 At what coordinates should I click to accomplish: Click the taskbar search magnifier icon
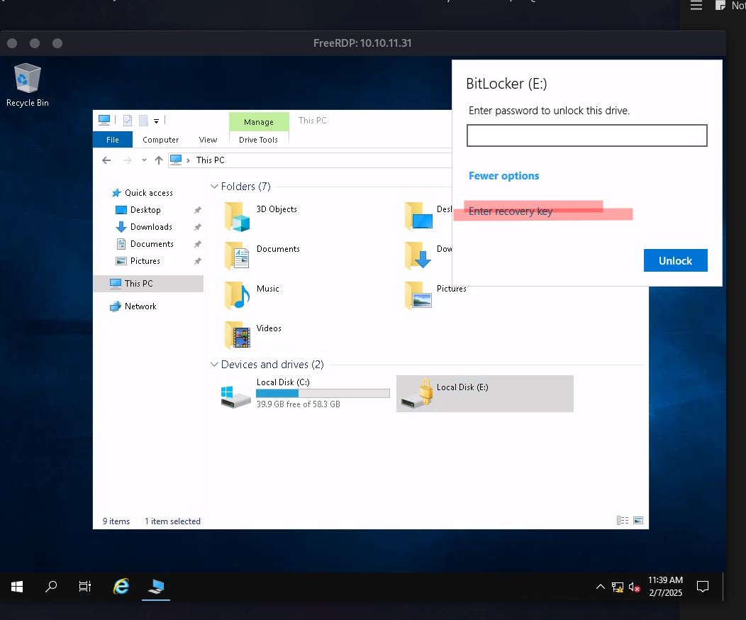[51, 587]
